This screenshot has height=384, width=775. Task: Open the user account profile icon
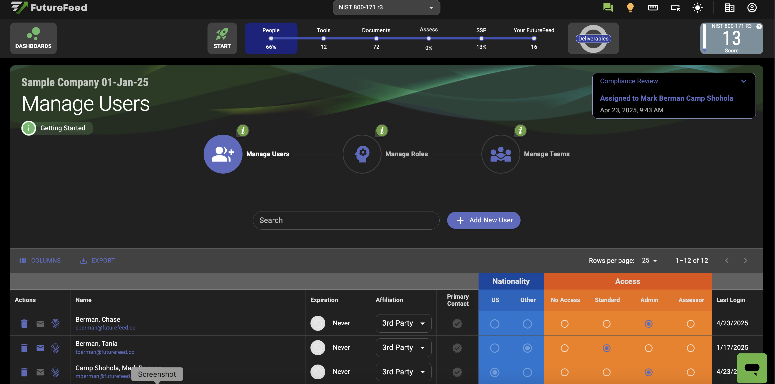(x=752, y=8)
